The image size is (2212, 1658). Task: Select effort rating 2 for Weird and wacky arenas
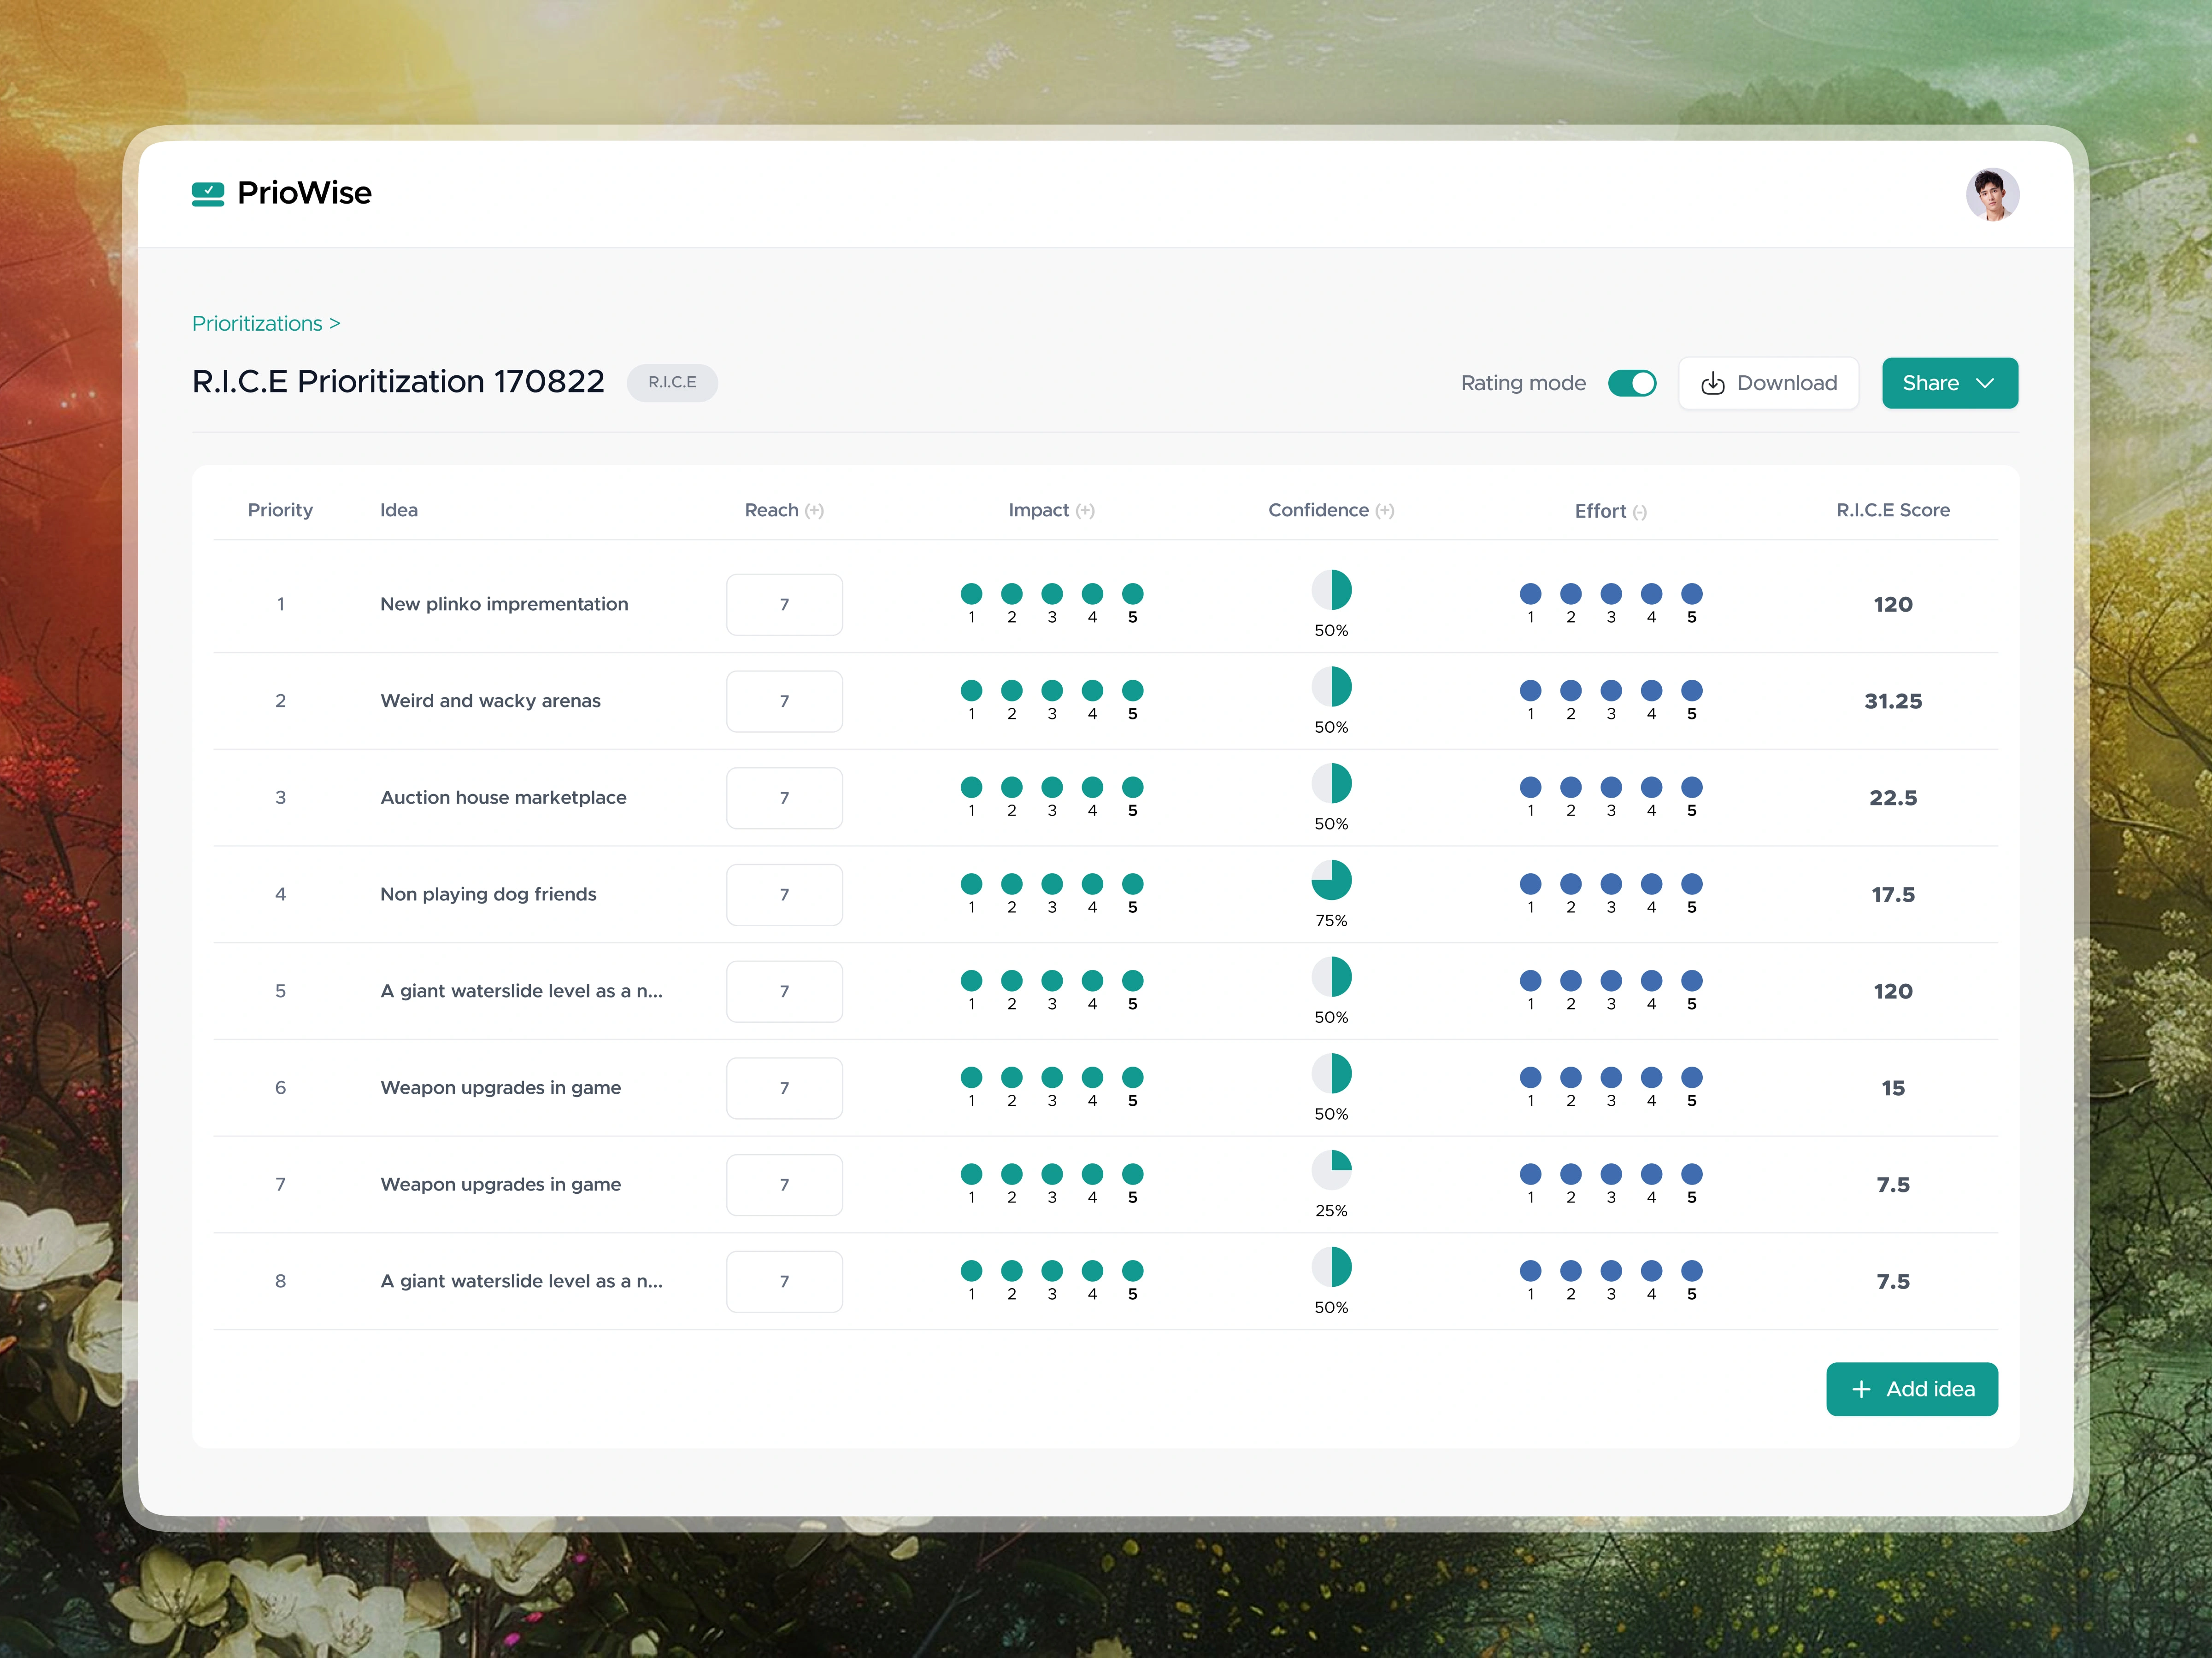pos(1570,690)
